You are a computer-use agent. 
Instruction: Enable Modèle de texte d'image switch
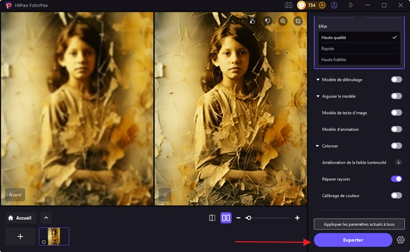pos(396,112)
